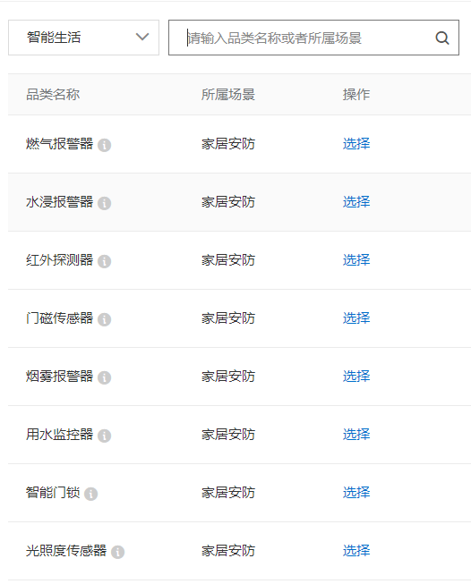Viewport: 471px width, 584px height.
Task: Click 家居安防 in the 用水监控器 row
Action: click(x=228, y=435)
